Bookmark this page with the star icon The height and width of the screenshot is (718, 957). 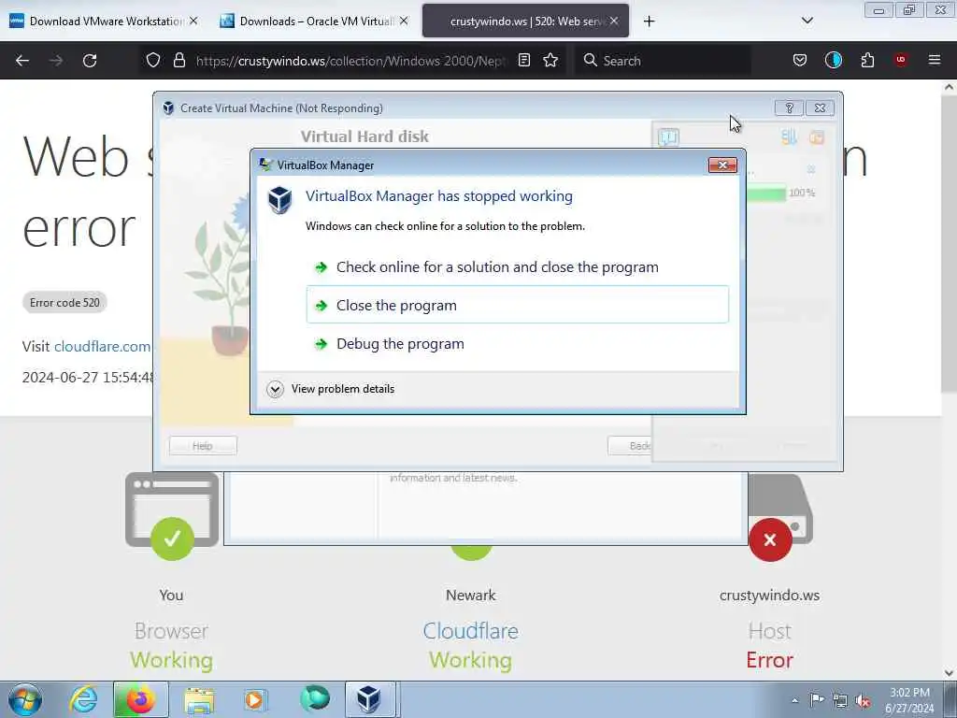pos(550,60)
